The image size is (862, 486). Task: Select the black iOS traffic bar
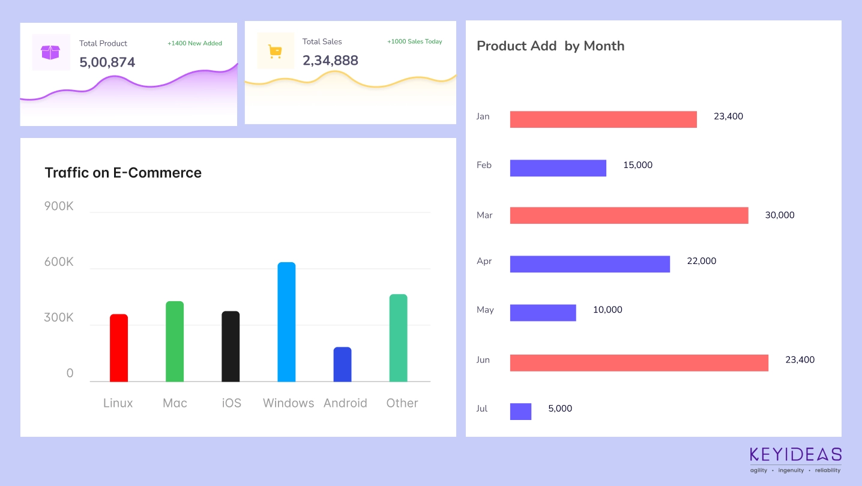(x=231, y=346)
